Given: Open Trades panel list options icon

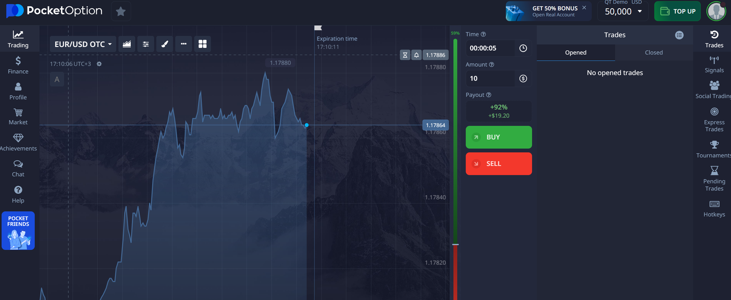Looking at the screenshot, I should coord(679,35).
